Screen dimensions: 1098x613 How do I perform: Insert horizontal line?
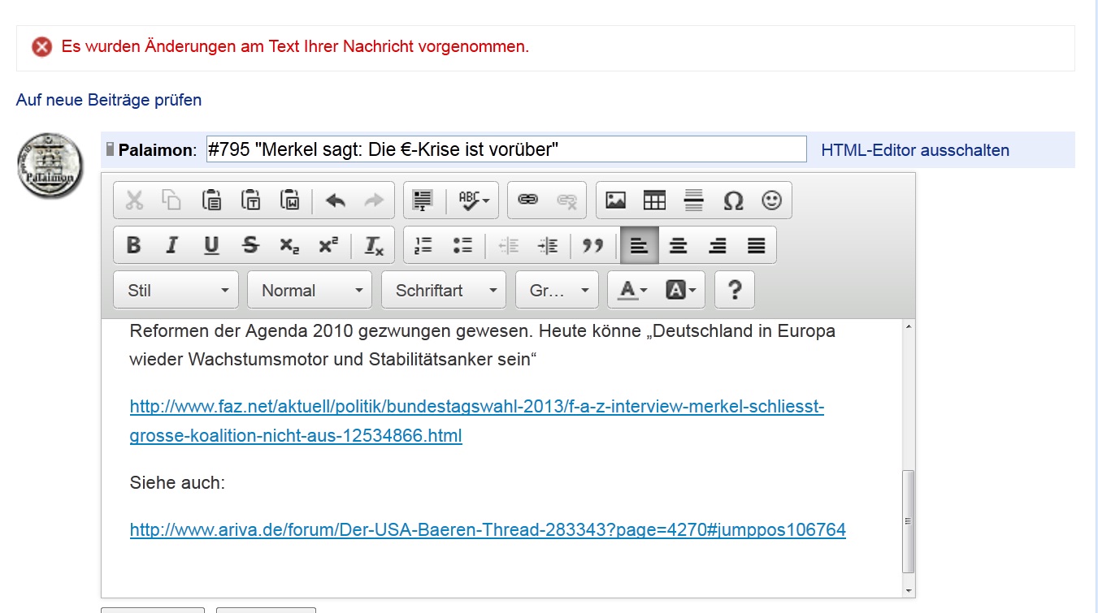click(693, 201)
